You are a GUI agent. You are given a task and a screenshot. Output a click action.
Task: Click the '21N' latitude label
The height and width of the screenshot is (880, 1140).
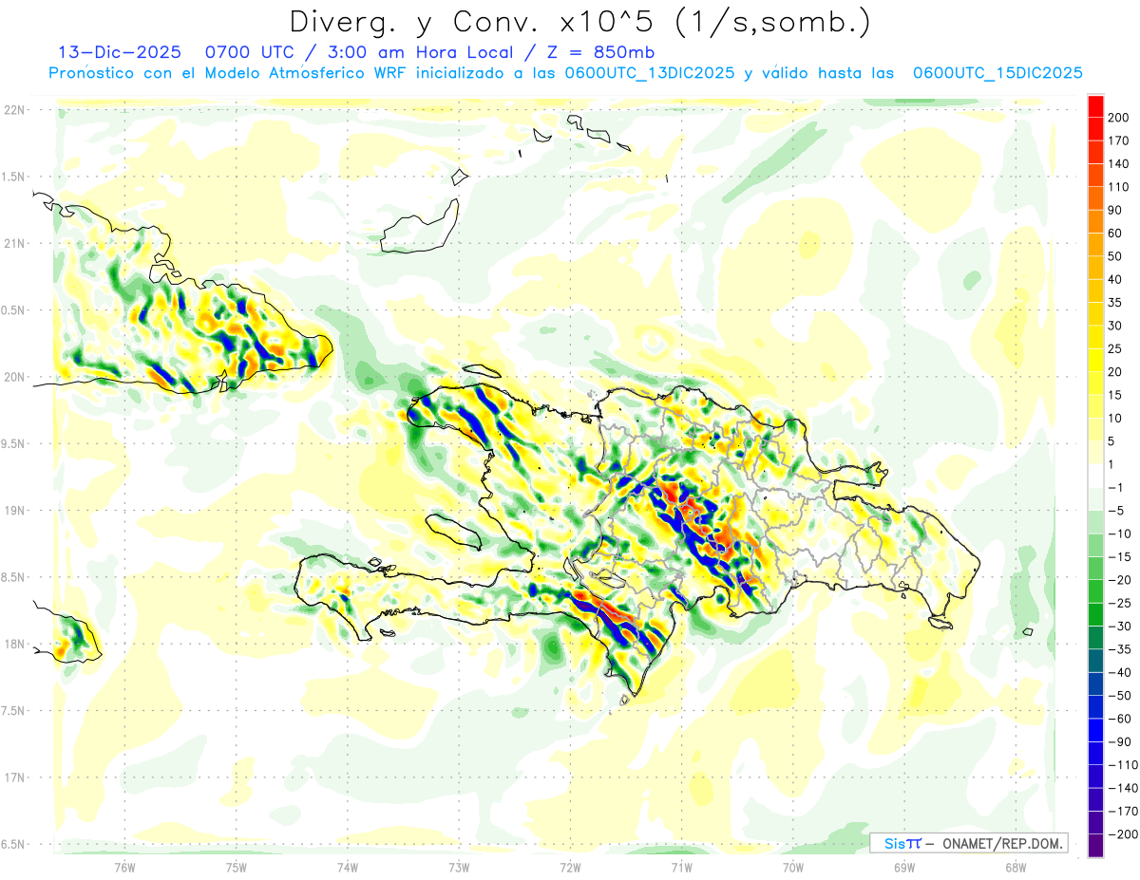(14, 244)
